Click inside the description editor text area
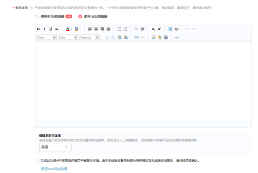Image resolution: width=258 pixels, height=173 pixels. 143,81
